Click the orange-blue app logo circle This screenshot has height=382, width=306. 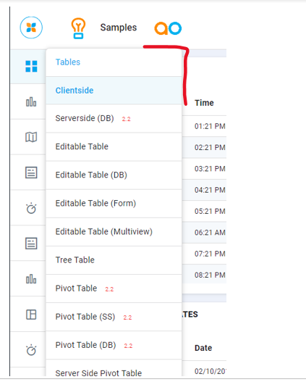pyautogui.click(x=31, y=28)
